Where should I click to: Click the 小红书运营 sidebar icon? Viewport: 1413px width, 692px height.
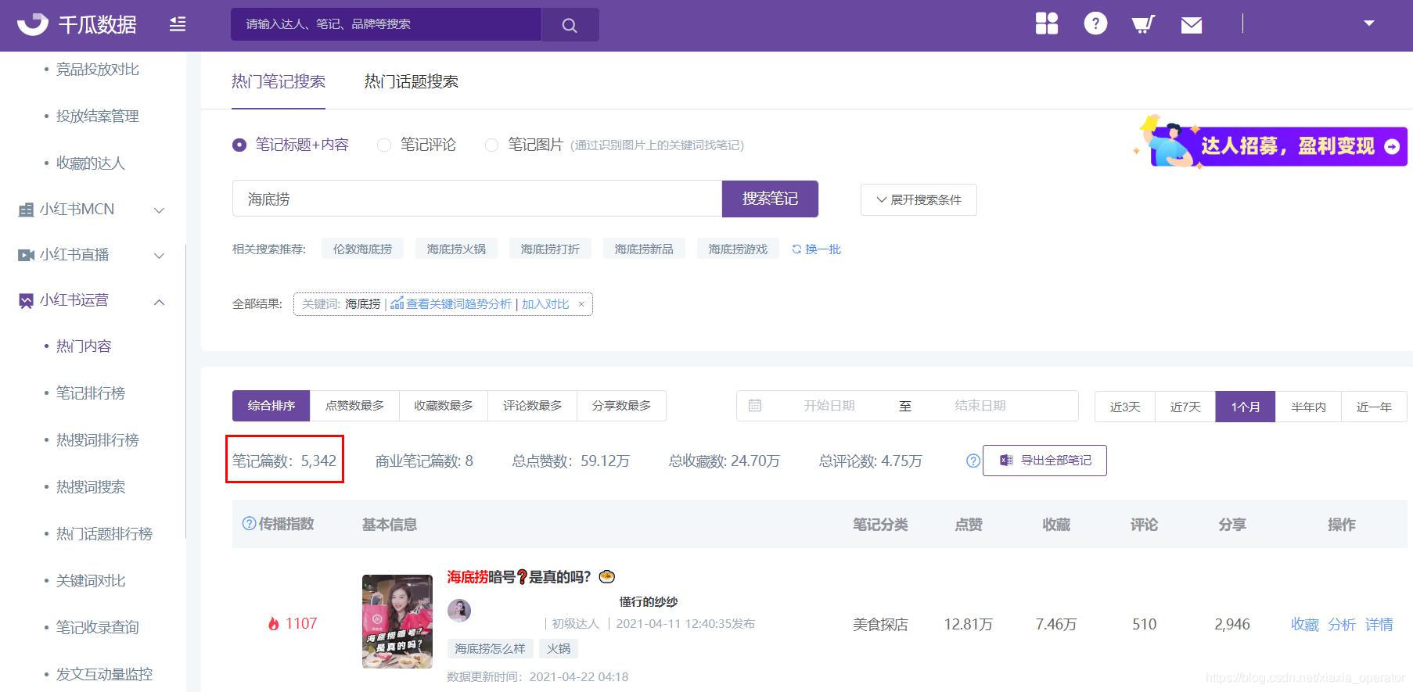point(26,300)
